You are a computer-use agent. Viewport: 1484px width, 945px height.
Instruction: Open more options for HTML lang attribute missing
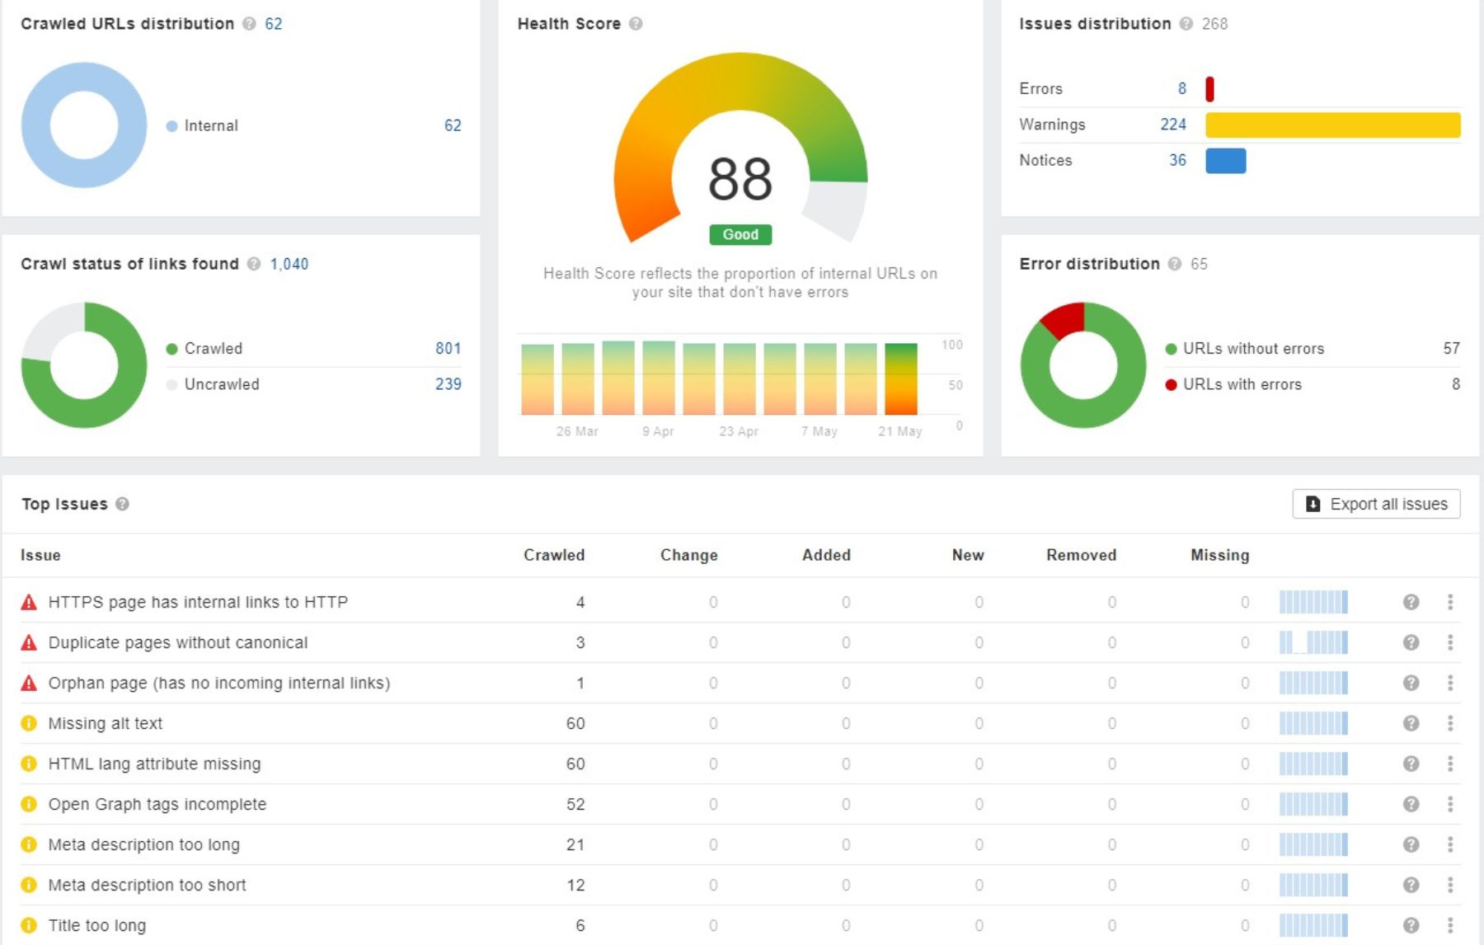[1450, 764]
